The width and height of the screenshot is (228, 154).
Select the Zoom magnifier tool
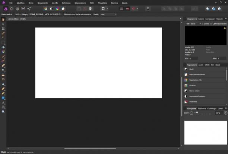(3, 112)
